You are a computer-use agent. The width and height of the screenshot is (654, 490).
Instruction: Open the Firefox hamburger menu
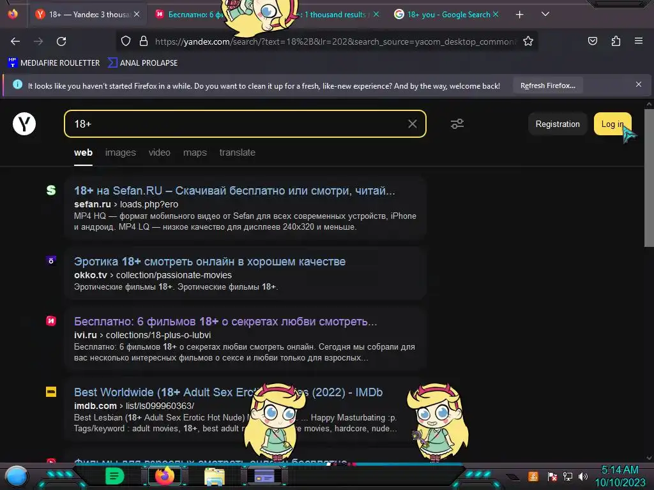point(639,41)
